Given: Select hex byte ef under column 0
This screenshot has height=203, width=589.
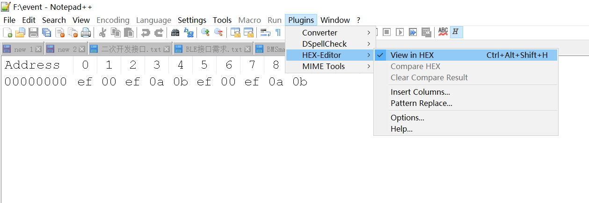Looking at the screenshot, I should point(85,82).
